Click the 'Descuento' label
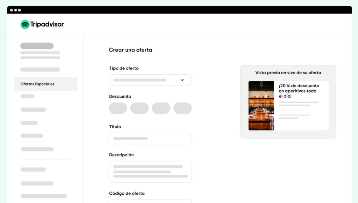358x203 pixels. coord(120,96)
